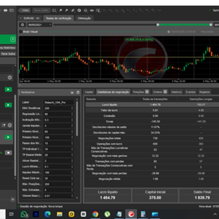This screenshot has width=219, height=219.
Task: Click the right handle of the date range slider
Action: (211, 25)
